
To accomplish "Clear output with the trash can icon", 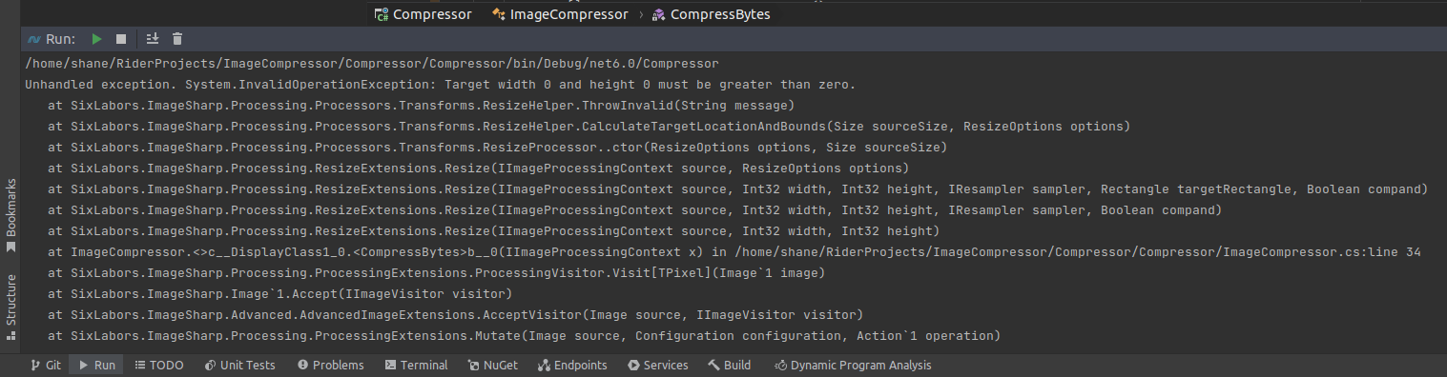I will click(x=177, y=39).
